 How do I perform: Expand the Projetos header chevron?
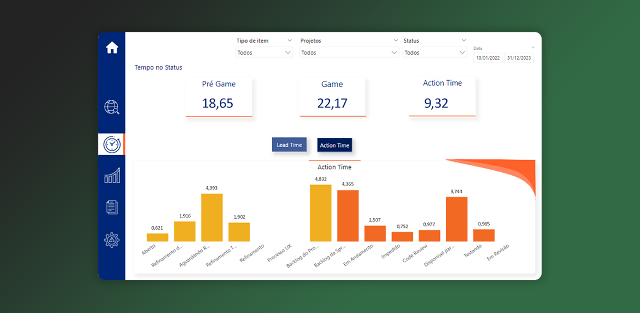pyautogui.click(x=395, y=40)
